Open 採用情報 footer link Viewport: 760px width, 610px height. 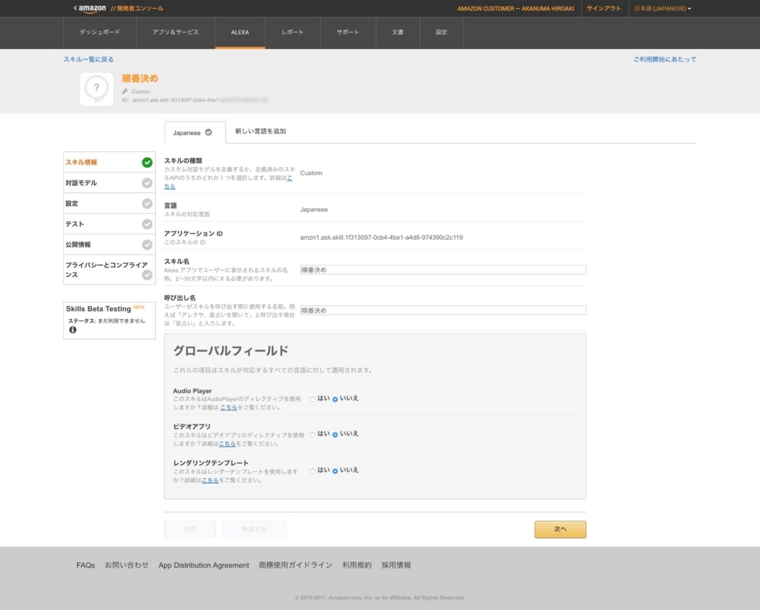point(396,565)
